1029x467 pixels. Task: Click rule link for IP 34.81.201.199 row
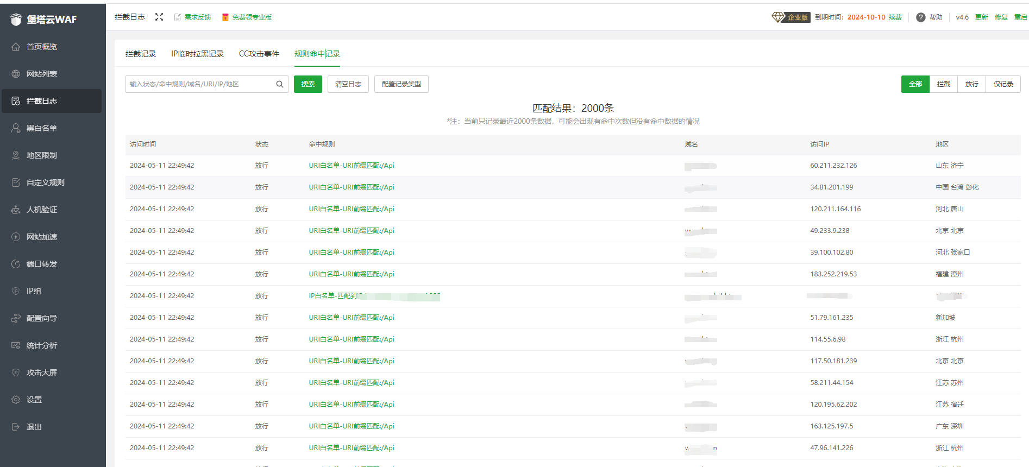tap(352, 187)
